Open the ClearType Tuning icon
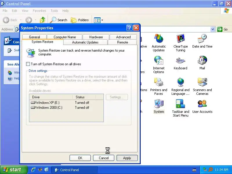This screenshot has width=232, height=174. point(180,43)
